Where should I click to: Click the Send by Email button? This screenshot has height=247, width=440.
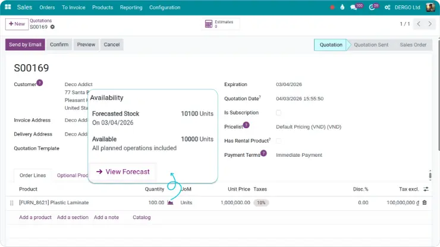pyautogui.click(x=25, y=45)
